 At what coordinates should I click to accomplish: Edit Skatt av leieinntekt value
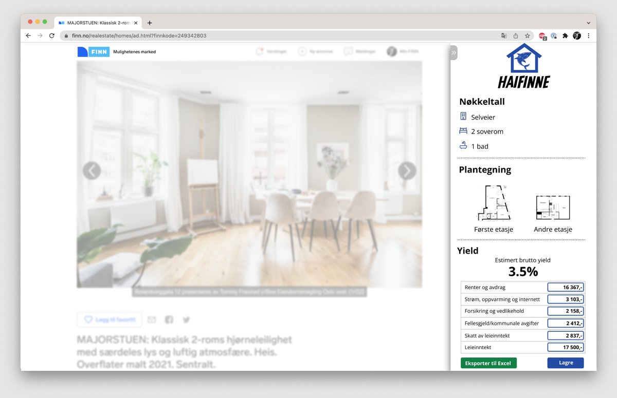tap(566, 335)
